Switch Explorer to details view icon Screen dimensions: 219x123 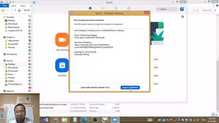tap(213, 115)
